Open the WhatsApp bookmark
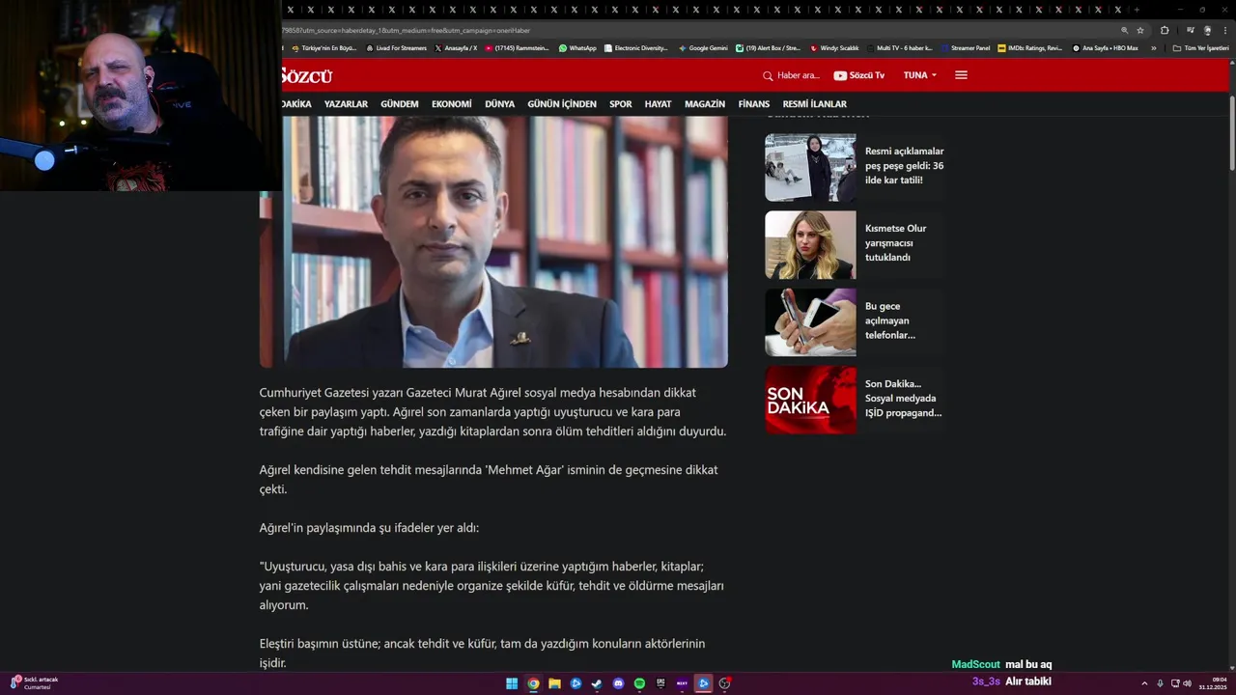Image resolution: width=1236 pixels, height=695 pixels. coord(577,48)
